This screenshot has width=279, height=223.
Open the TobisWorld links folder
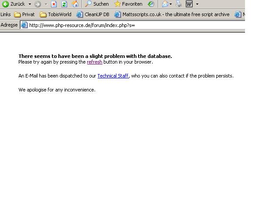pyautogui.click(x=55, y=14)
